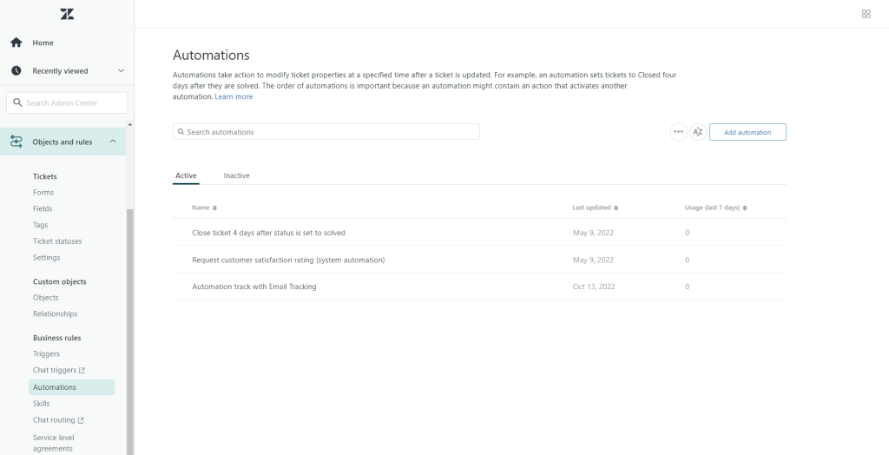This screenshot has width=889, height=455.
Task: Select the Active tab
Action: (186, 175)
